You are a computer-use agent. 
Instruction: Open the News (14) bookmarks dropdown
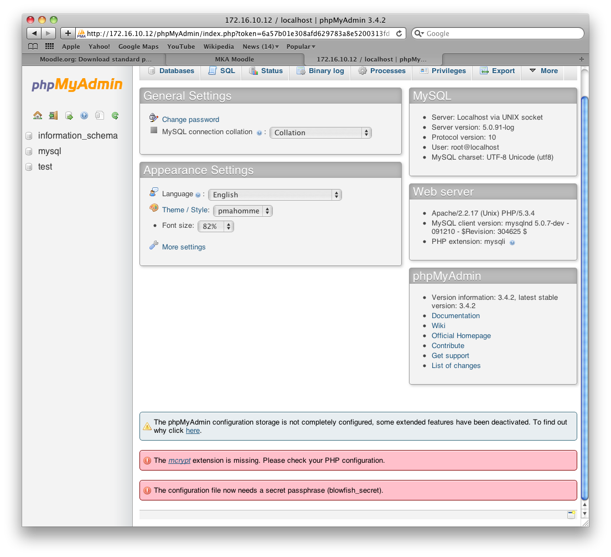(x=261, y=47)
